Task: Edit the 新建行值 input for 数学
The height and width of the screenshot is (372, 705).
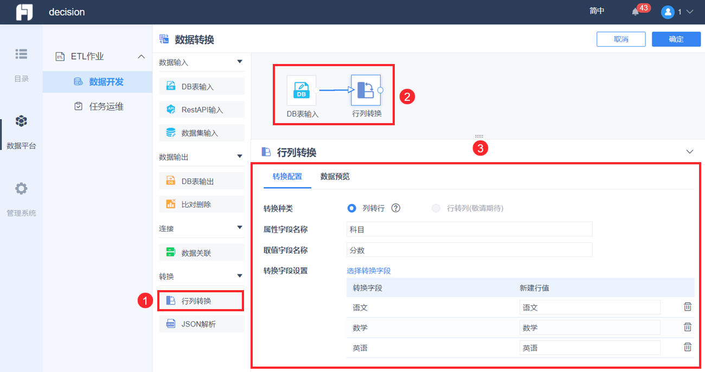Action: point(590,328)
